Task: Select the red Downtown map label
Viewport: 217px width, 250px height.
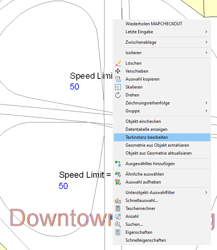Action: point(61,218)
